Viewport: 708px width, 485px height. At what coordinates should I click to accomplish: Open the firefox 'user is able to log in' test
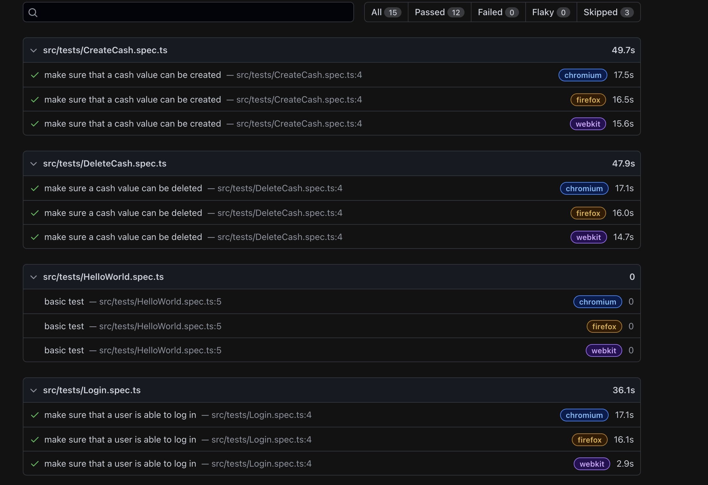coord(120,440)
